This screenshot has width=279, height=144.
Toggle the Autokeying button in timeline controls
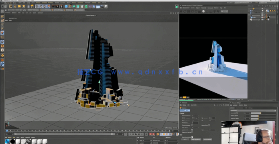point(153,134)
